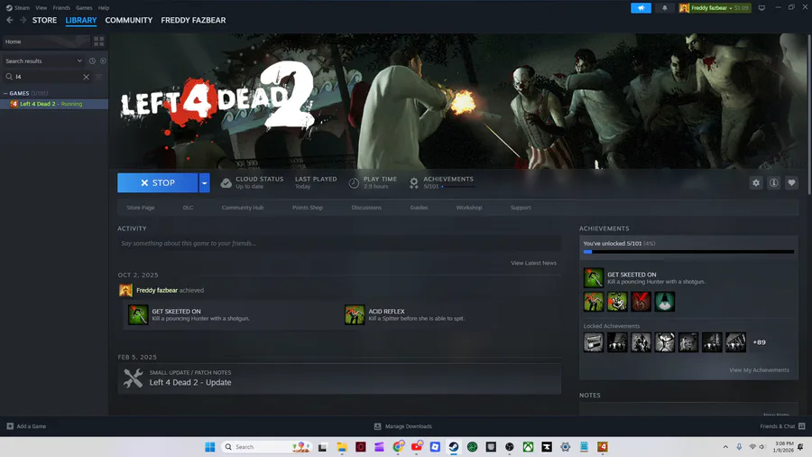Open the Friends menu
The image size is (812, 457).
(61, 8)
